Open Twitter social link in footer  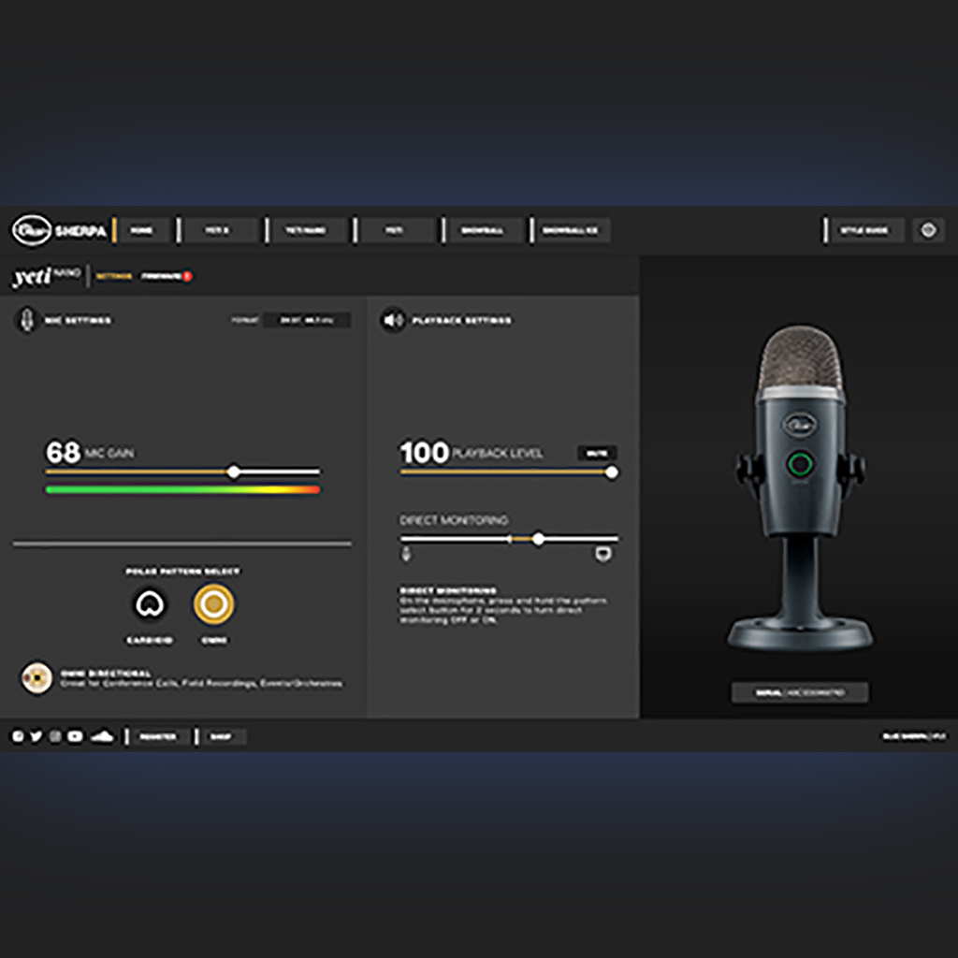[36, 736]
